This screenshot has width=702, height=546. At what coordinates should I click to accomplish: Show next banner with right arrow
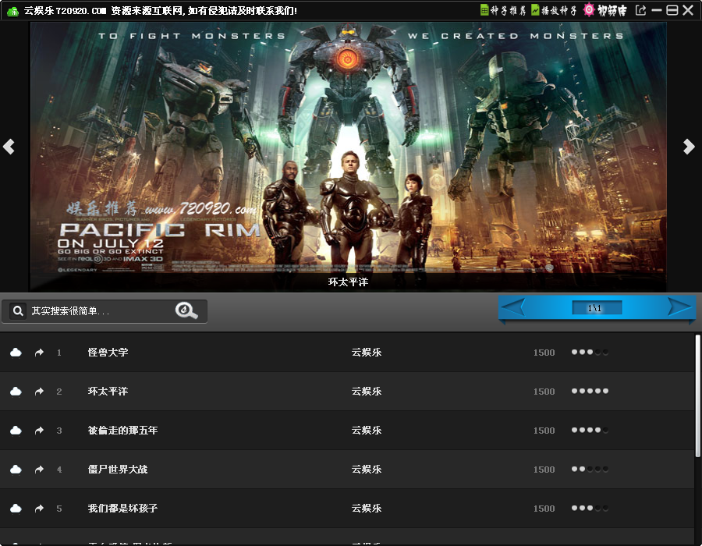tap(689, 147)
